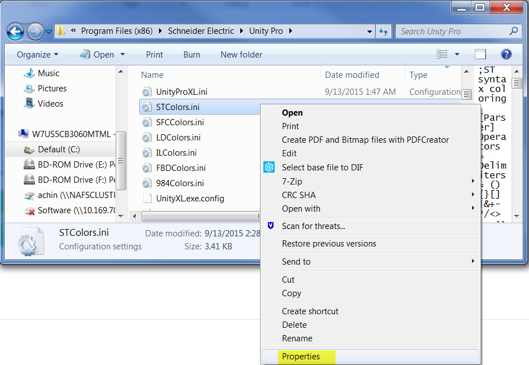Click UnityXL.exe.config file icon
This screenshot has width=529, height=365.
pyautogui.click(x=147, y=198)
